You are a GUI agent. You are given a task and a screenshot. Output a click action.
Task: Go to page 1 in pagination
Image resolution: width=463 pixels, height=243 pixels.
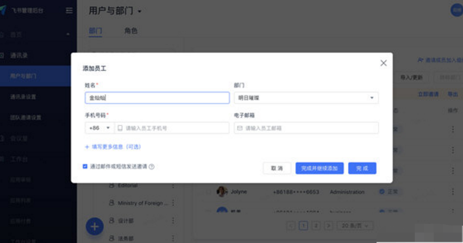pyautogui.click(x=303, y=226)
